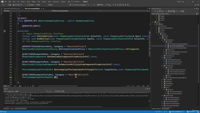Open Solution Platforms dropdown showing Win64

(x=42, y=5)
